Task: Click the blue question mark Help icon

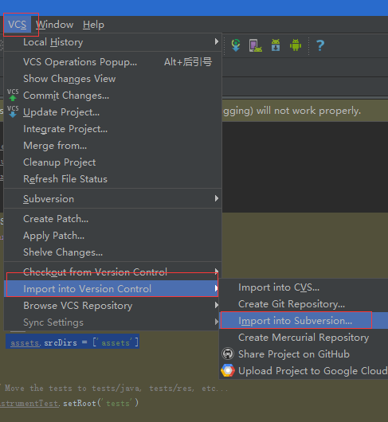Action: (x=320, y=45)
